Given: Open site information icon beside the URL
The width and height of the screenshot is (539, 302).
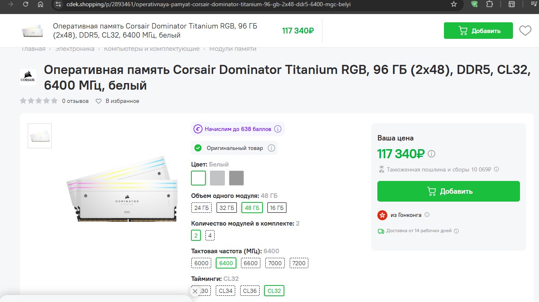Looking at the screenshot, I should pos(58,4).
